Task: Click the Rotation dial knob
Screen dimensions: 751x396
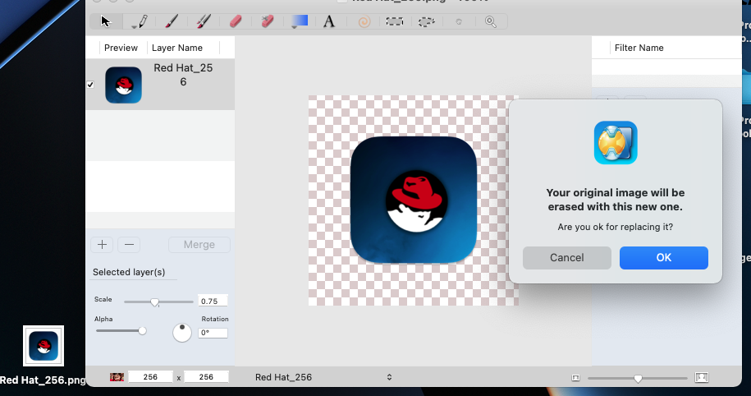Action: pos(182,332)
